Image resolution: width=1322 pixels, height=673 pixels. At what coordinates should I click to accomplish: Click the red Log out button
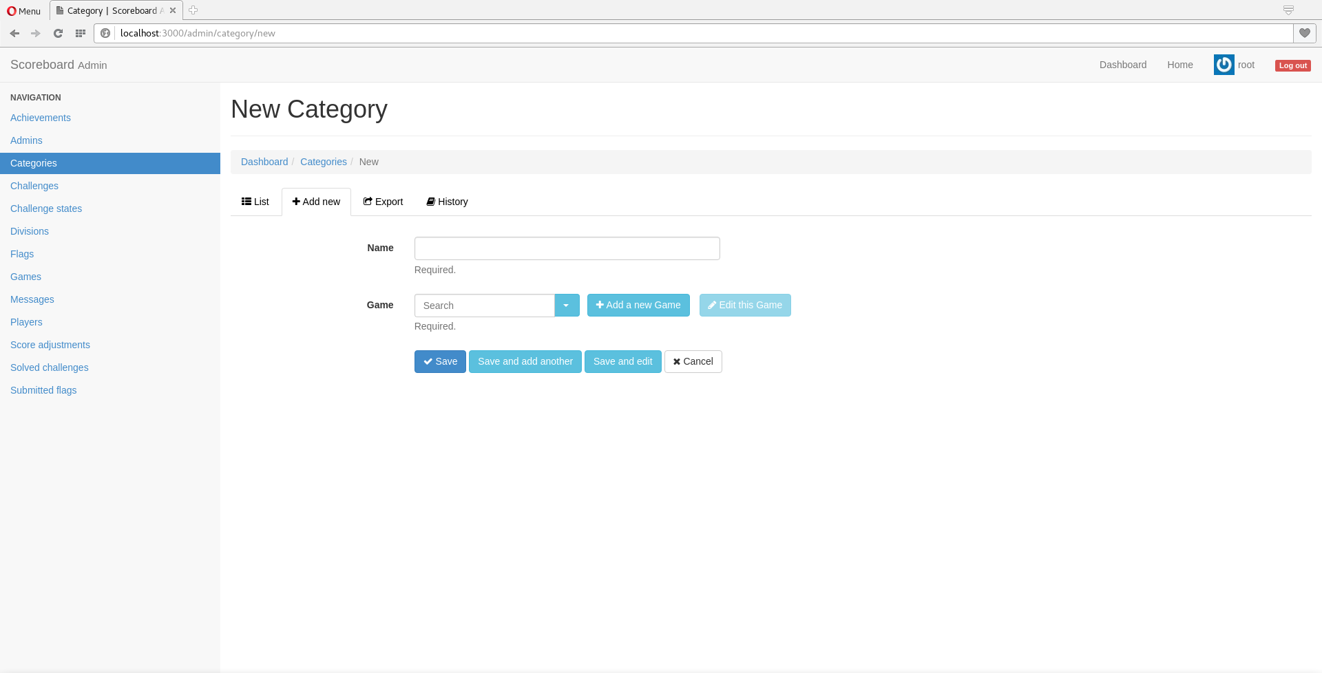point(1293,65)
